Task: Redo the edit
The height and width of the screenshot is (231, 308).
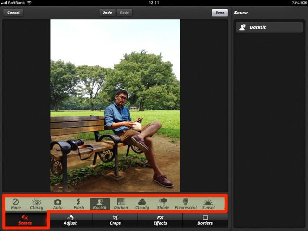Action: (x=124, y=13)
